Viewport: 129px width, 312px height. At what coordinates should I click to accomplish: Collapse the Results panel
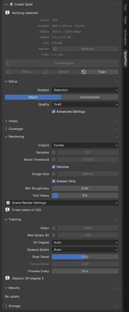tap(6, 288)
